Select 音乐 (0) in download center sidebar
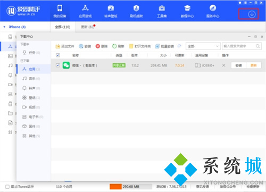 (34, 79)
